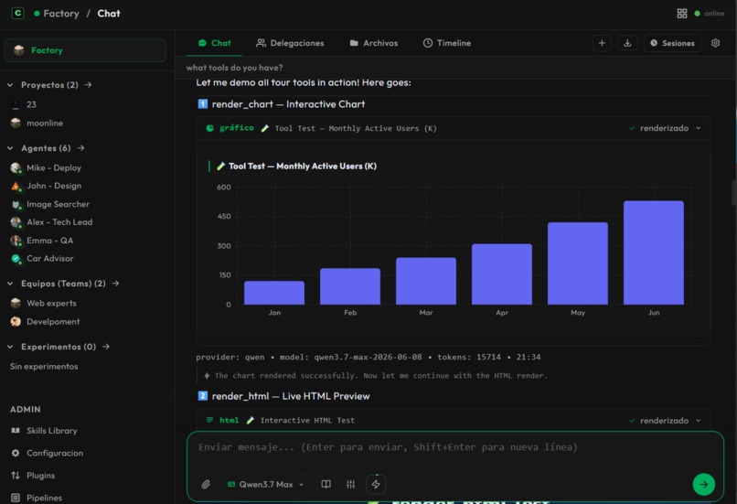Click the 'Sin experimentos' text

tap(44, 366)
